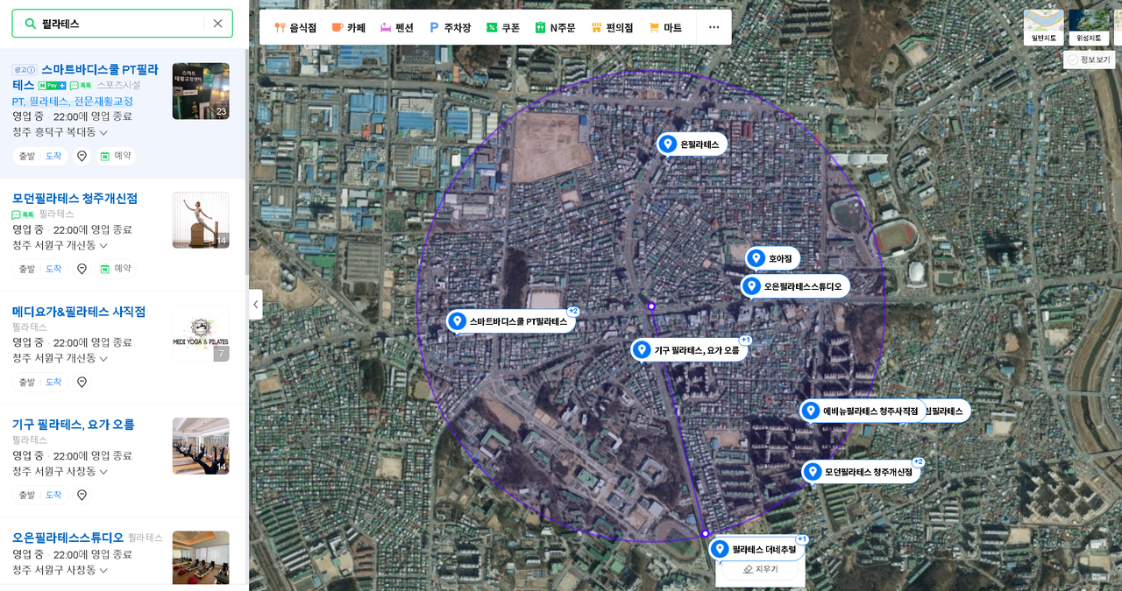Set 메디요가&필라테스 as 출발 point
Viewport: 1122px width, 591px height.
point(27,382)
